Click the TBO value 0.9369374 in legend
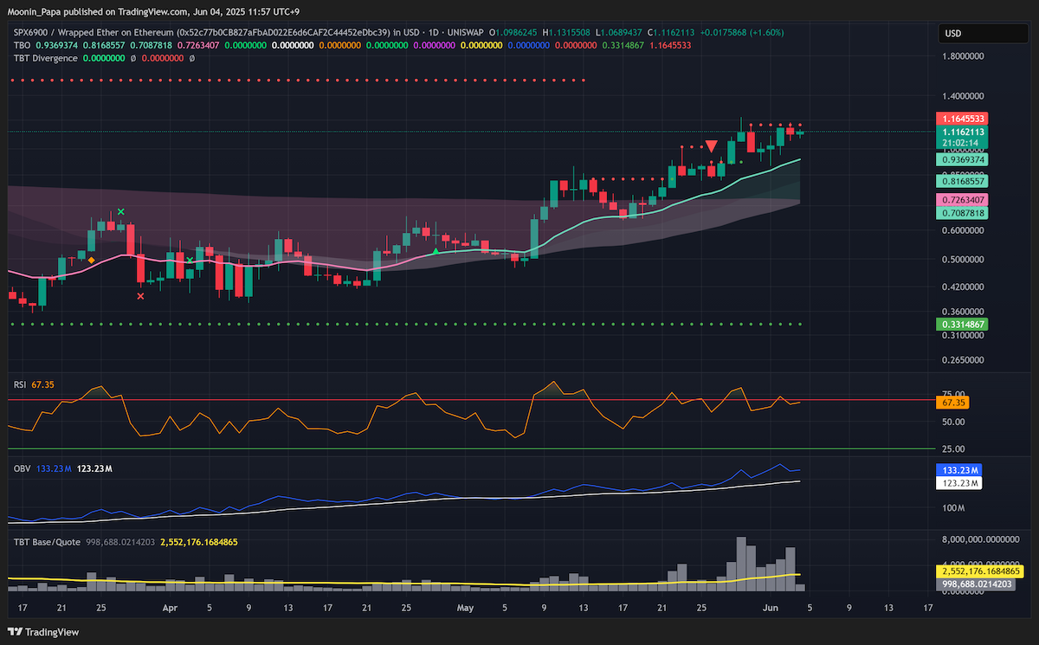 pos(57,46)
